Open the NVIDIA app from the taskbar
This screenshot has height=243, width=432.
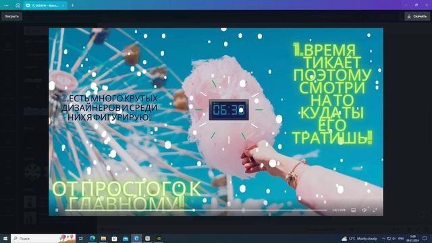159,238
